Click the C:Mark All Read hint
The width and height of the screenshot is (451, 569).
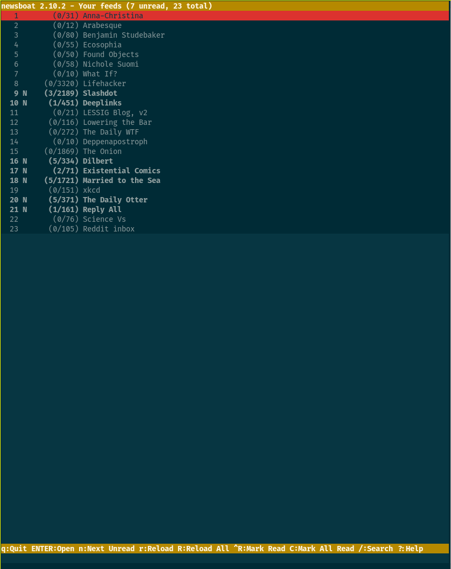[322, 549]
